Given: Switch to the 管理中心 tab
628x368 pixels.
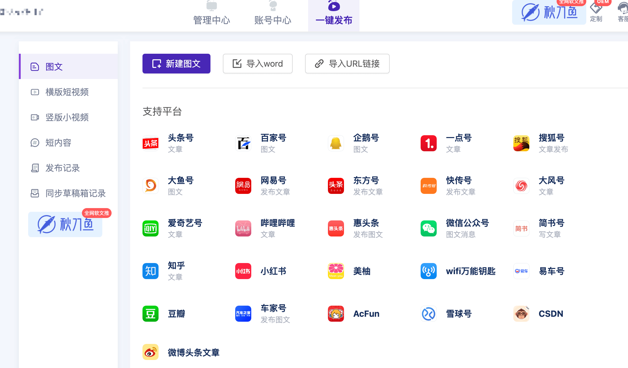Looking at the screenshot, I should (x=211, y=20).
